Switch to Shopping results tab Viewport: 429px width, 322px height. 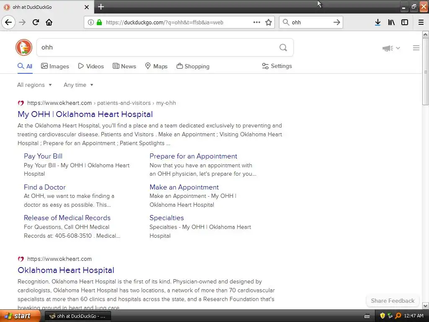[193, 66]
